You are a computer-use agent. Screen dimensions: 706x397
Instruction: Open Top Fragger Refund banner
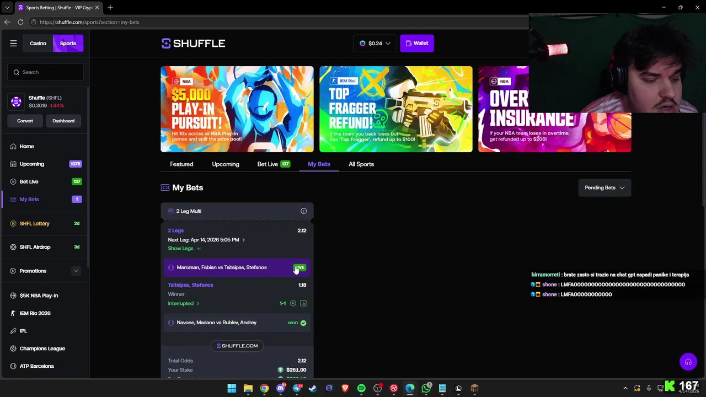[x=396, y=109]
